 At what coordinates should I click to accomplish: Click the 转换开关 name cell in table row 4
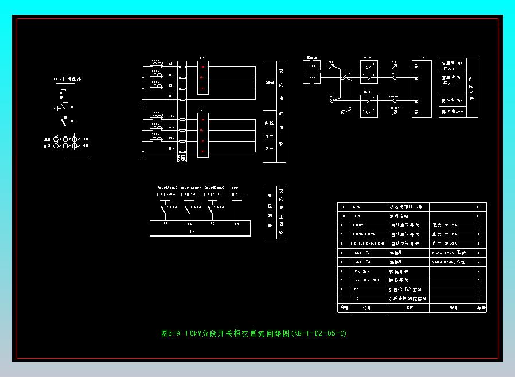coord(408,272)
